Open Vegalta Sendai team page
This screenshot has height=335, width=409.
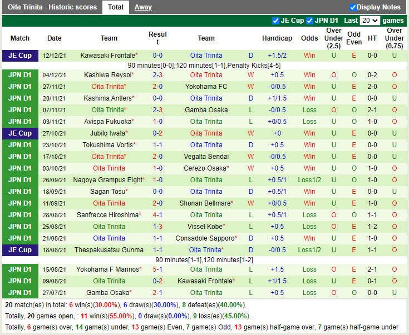[206, 157]
